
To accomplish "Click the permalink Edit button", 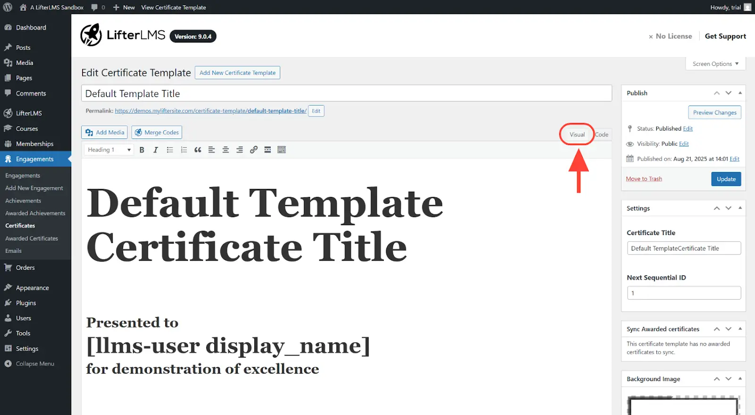I will tap(316, 111).
